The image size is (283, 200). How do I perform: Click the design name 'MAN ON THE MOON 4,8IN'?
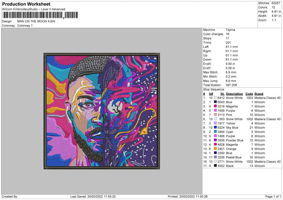(36, 21)
